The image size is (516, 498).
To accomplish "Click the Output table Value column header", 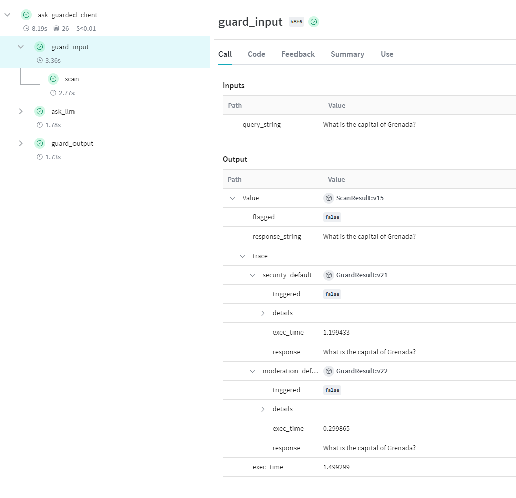I will [336, 179].
